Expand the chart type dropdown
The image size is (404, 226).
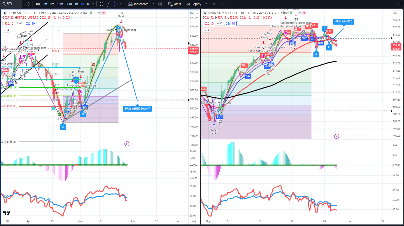pyautogui.click(x=121, y=4)
